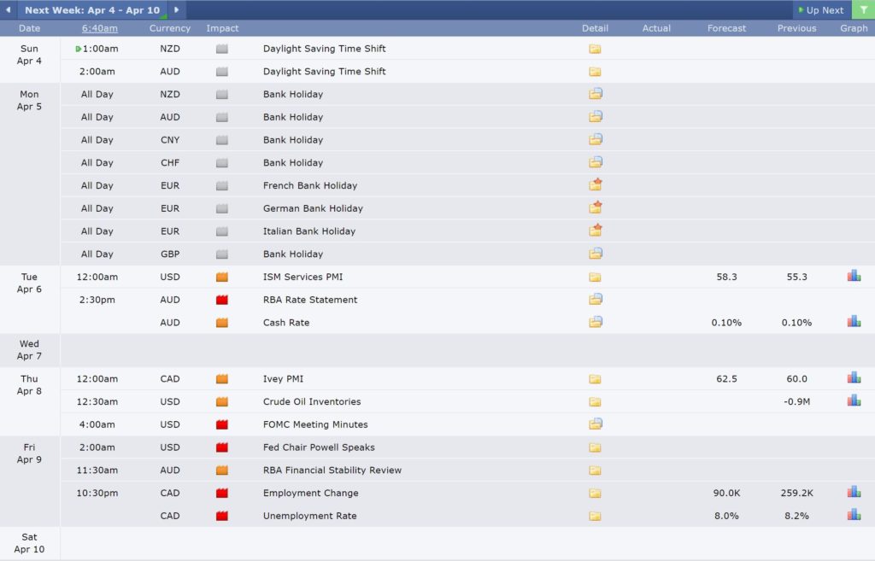Open detail folder for GBP Bank Holiday
Viewport: 875px width, 561px height.
[x=596, y=254]
